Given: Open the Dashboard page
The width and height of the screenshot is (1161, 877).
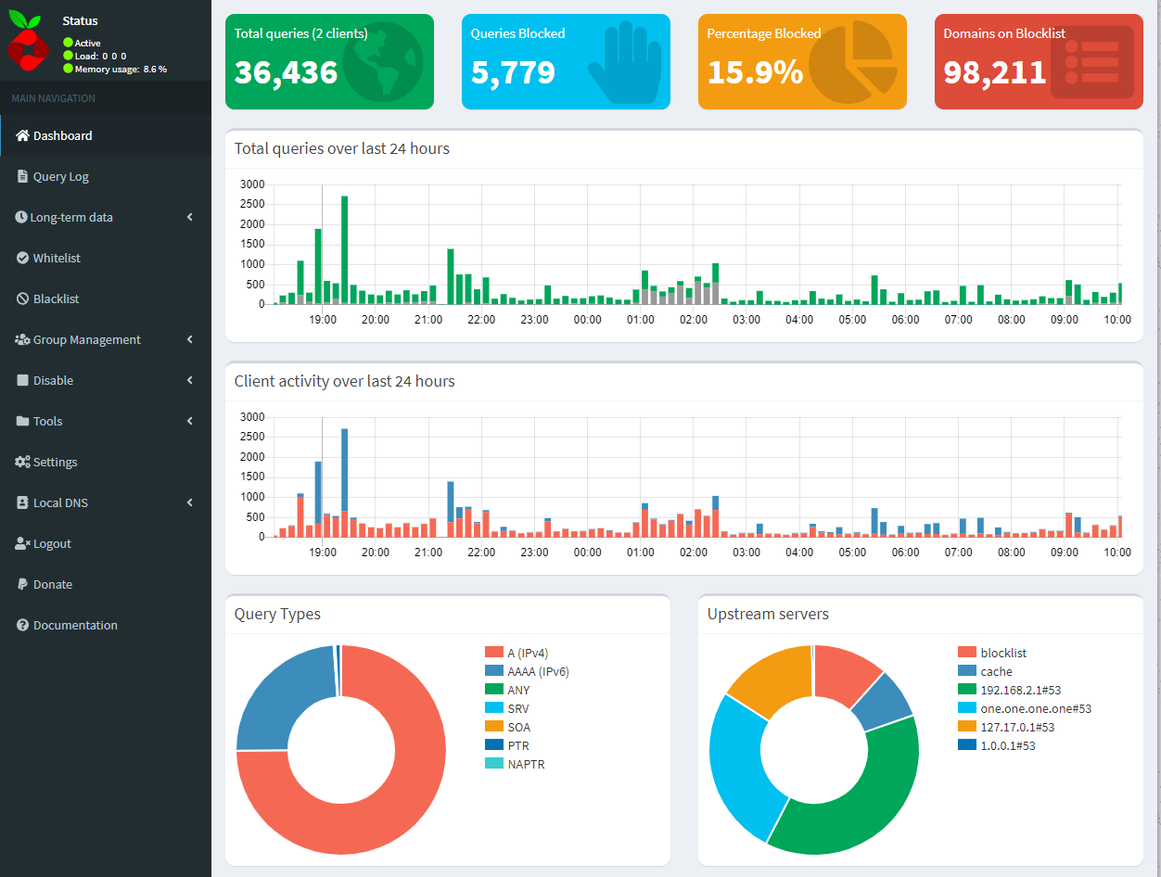Looking at the screenshot, I should tap(106, 135).
